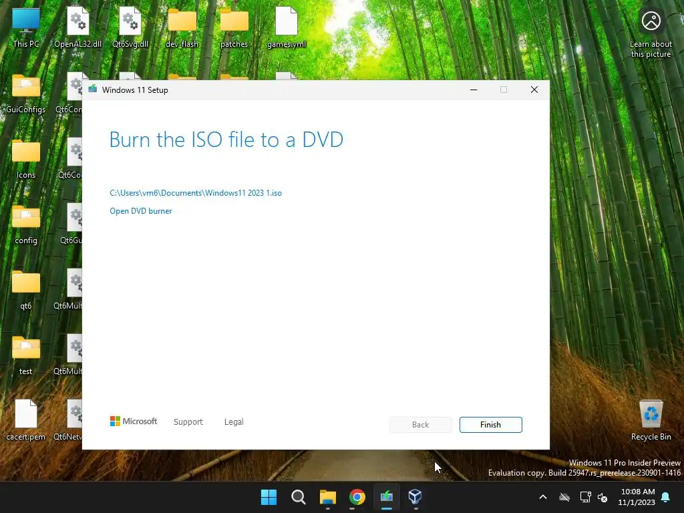Click the Microsoft logo in setup
The width and height of the screenshot is (684, 513).
(134, 421)
